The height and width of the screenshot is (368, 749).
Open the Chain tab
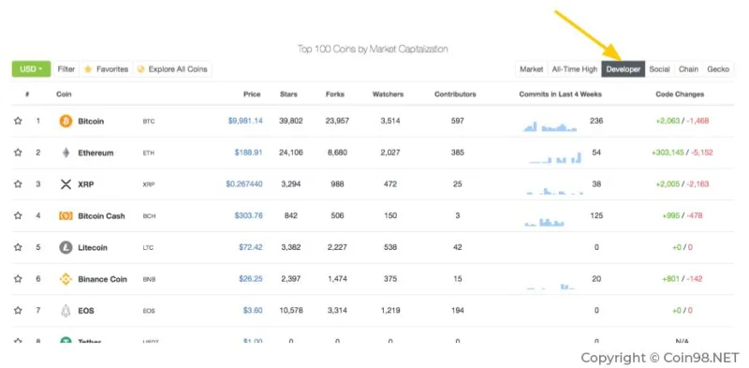point(688,68)
